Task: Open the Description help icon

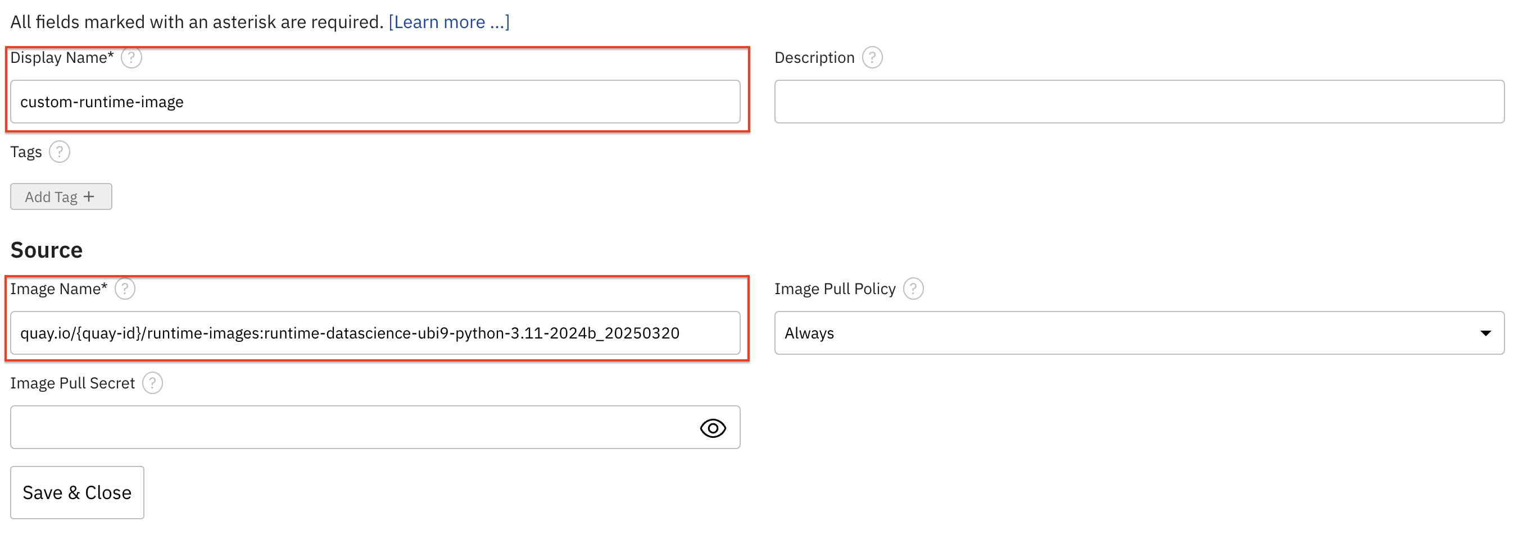Action: [x=872, y=58]
